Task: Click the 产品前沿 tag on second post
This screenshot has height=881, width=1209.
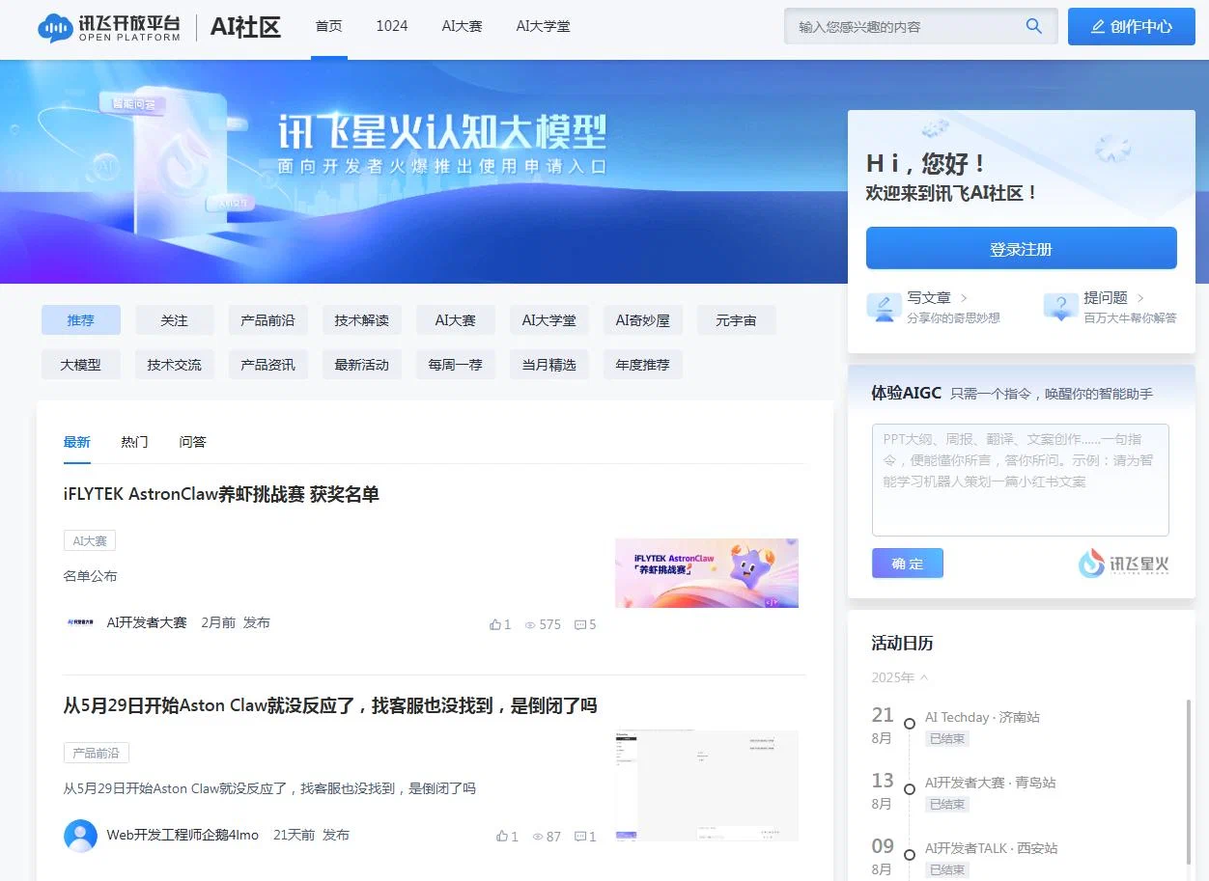Action: point(97,754)
